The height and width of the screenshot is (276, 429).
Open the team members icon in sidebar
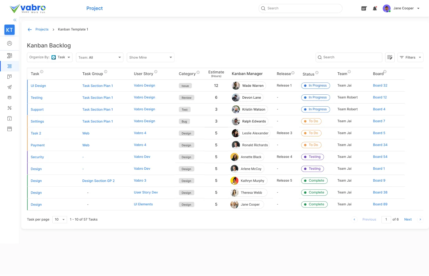[x=9, y=98]
